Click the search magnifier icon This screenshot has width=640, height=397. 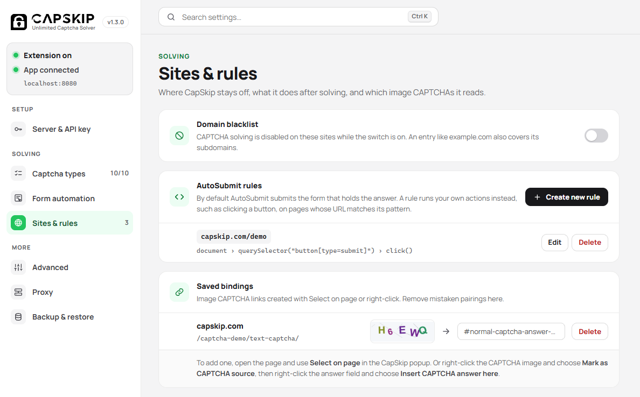[171, 17]
